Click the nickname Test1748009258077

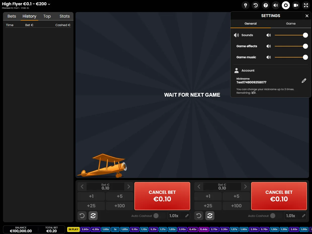[x=251, y=82]
